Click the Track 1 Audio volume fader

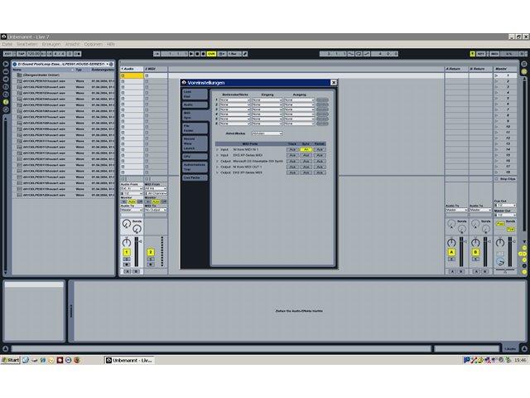pos(137,252)
